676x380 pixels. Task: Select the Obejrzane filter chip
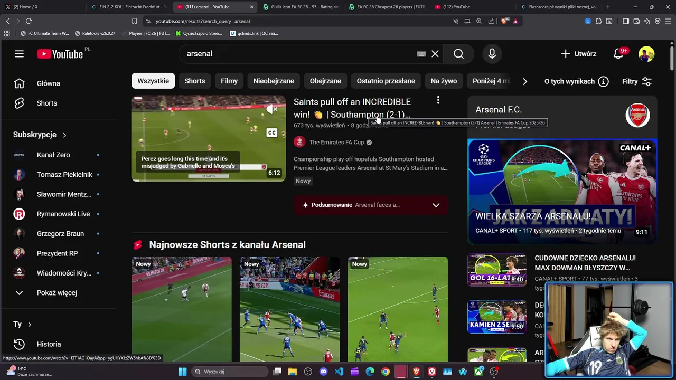click(325, 81)
